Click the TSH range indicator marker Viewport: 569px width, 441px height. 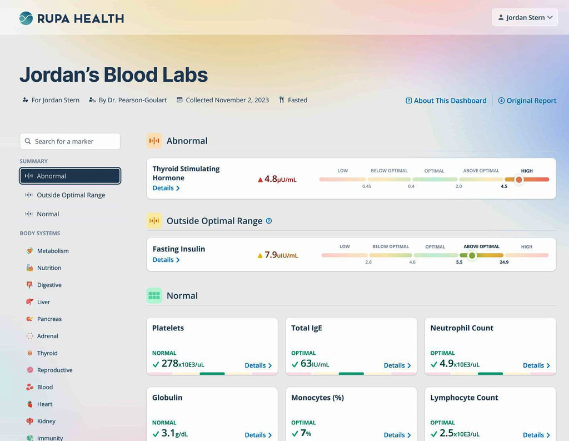pos(519,180)
